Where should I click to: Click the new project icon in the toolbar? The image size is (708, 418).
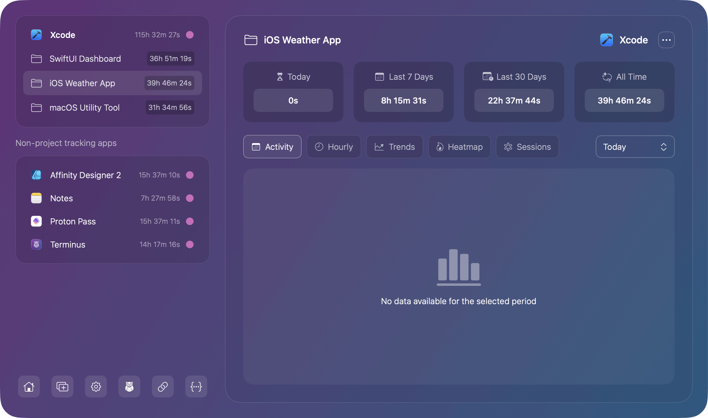click(x=62, y=386)
